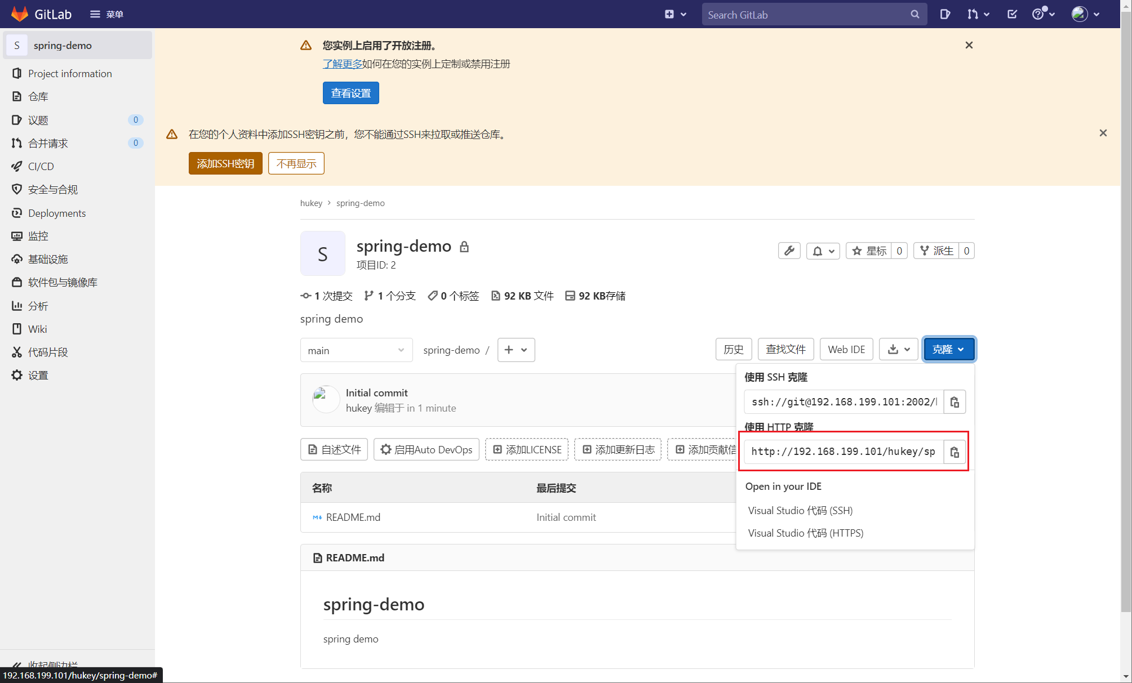Click the wrench admin icon button
The image size is (1132, 683).
789,251
